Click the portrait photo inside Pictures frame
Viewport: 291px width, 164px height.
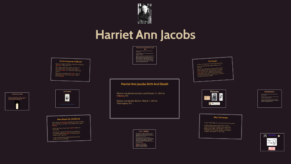tap(214, 97)
